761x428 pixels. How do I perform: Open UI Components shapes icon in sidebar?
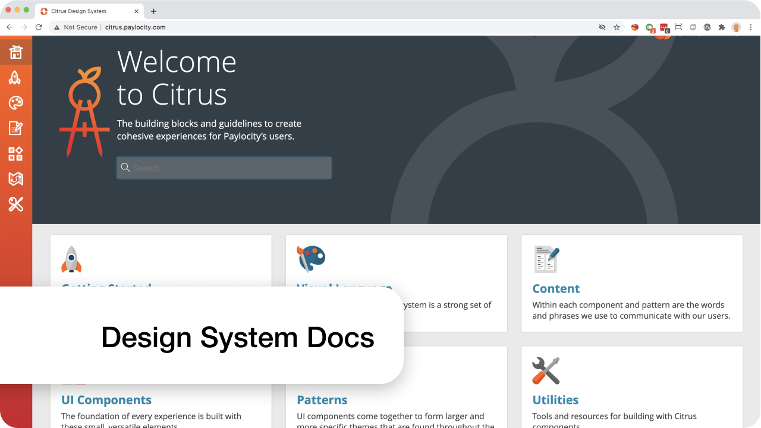click(x=16, y=154)
